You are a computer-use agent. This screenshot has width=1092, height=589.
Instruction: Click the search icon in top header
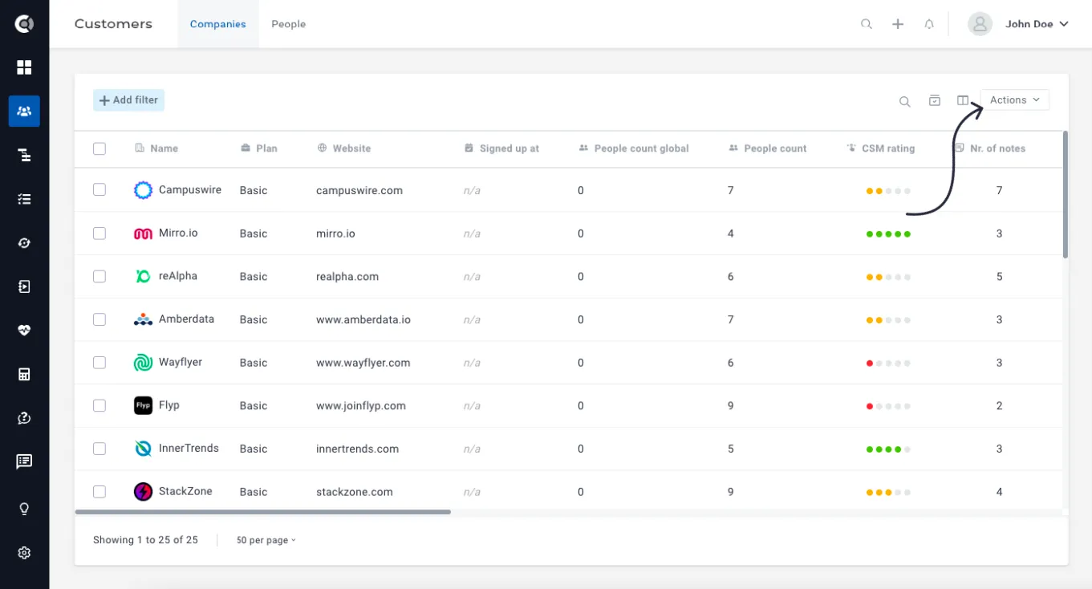point(867,24)
